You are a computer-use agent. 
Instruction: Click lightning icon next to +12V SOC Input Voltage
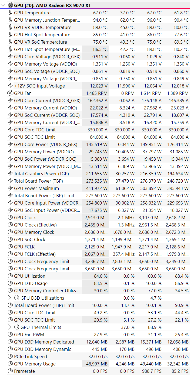coord(10,86)
